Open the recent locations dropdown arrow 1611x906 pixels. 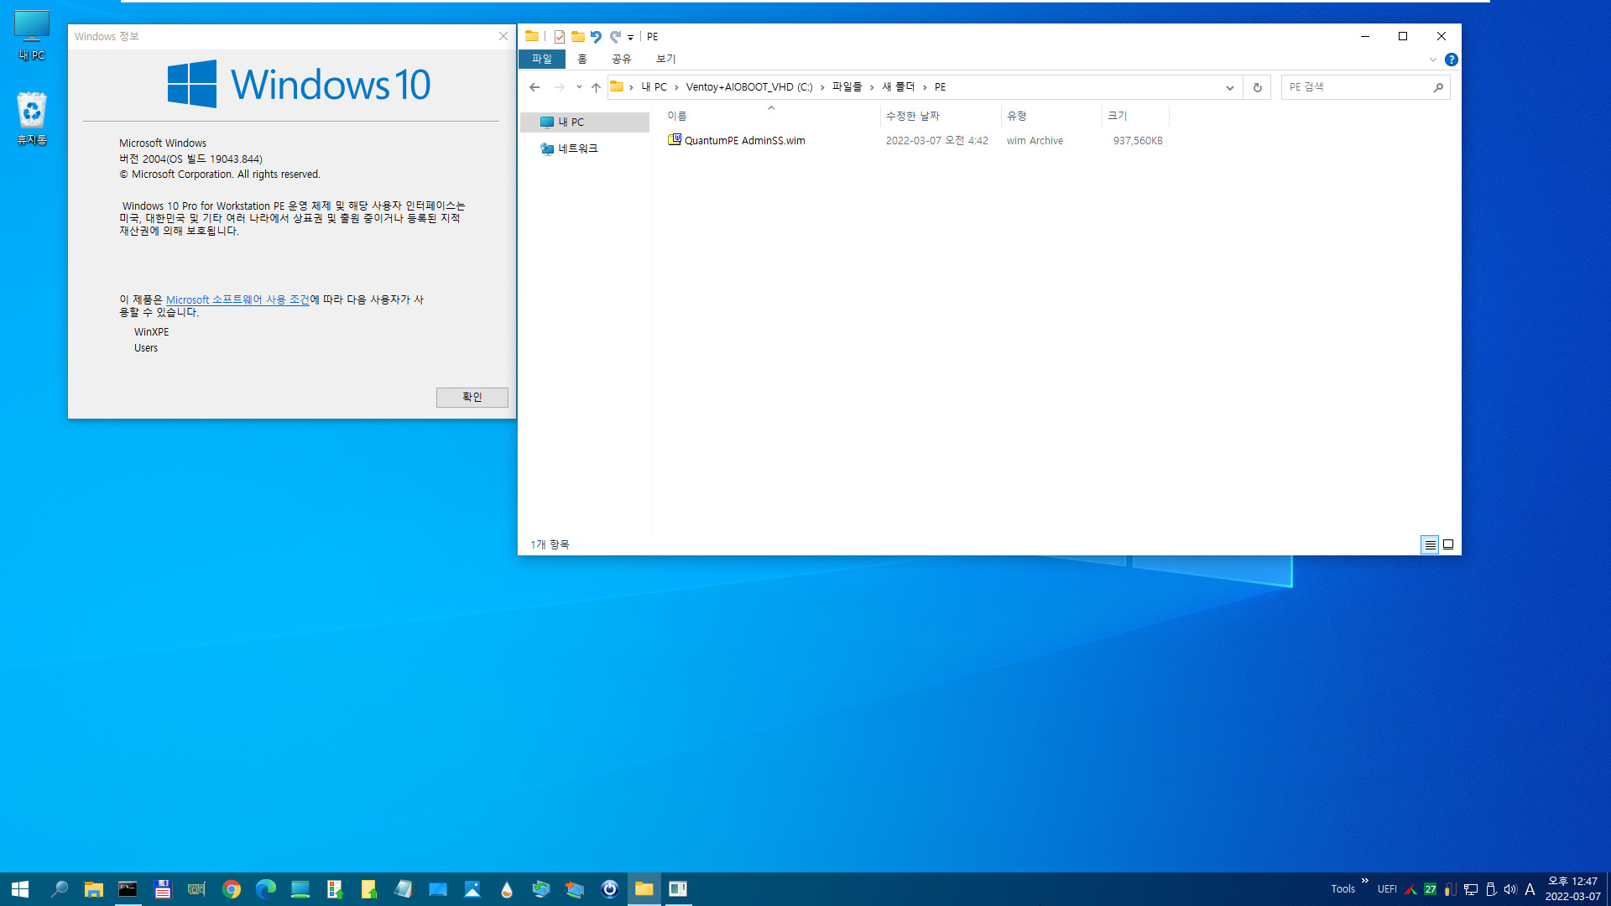[579, 87]
